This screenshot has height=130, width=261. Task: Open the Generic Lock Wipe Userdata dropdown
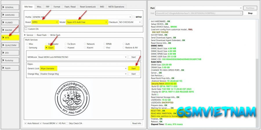coord(84,68)
